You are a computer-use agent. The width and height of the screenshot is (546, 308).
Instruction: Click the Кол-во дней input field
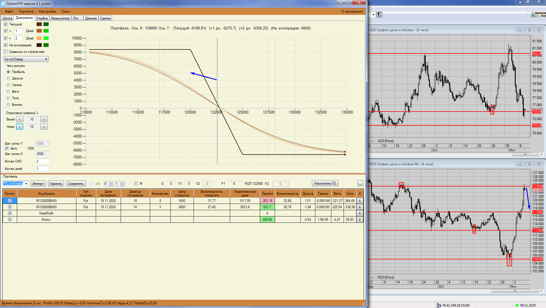pyautogui.click(x=43, y=169)
